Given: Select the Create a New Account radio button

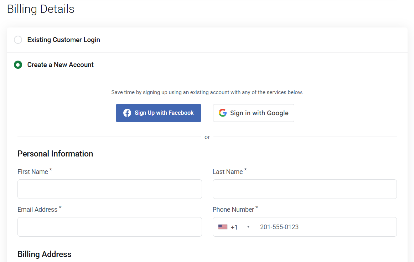Looking at the screenshot, I should (18, 65).
